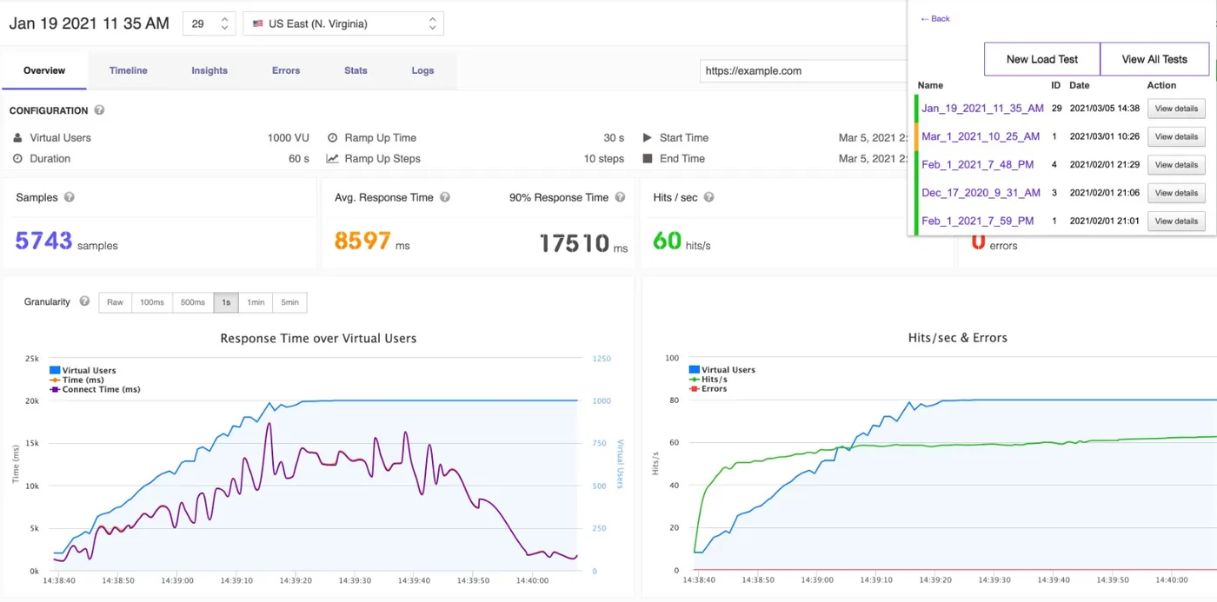Click the Name column header
The width and height of the screenshot is (1217, 602).
click(930, 85)
